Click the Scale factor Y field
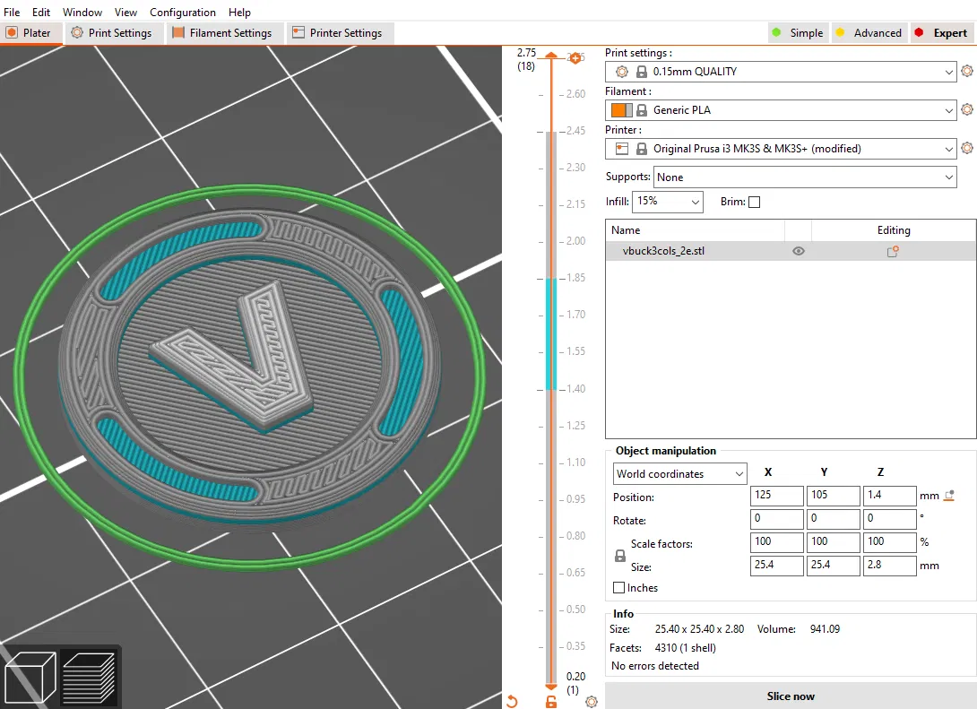This screenshot has width=977, height=709. tap(833, 542)
